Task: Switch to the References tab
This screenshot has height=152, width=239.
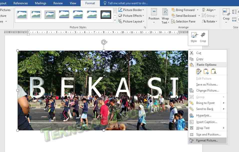Action: (20, 3)
